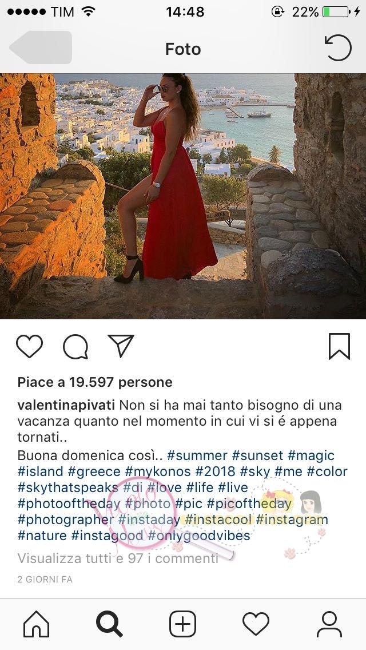This screenshot has width=366, height=650.
Task: Create new post with plus icon
Action: click(183, 624)
